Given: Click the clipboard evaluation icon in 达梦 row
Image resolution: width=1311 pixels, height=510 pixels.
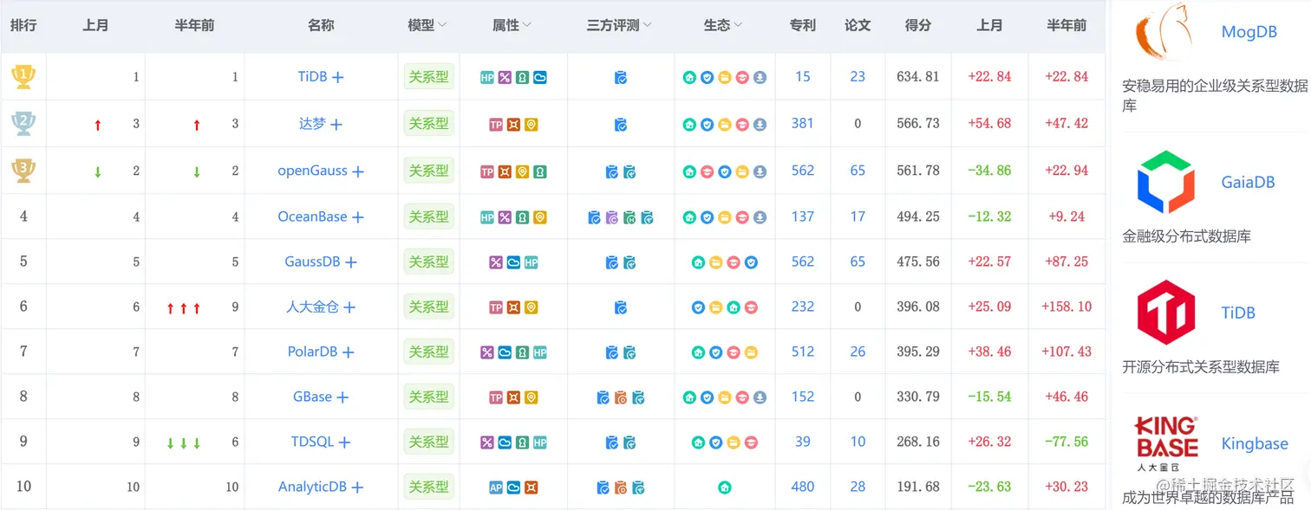Looking at the screenshot, I should (621, 125).
